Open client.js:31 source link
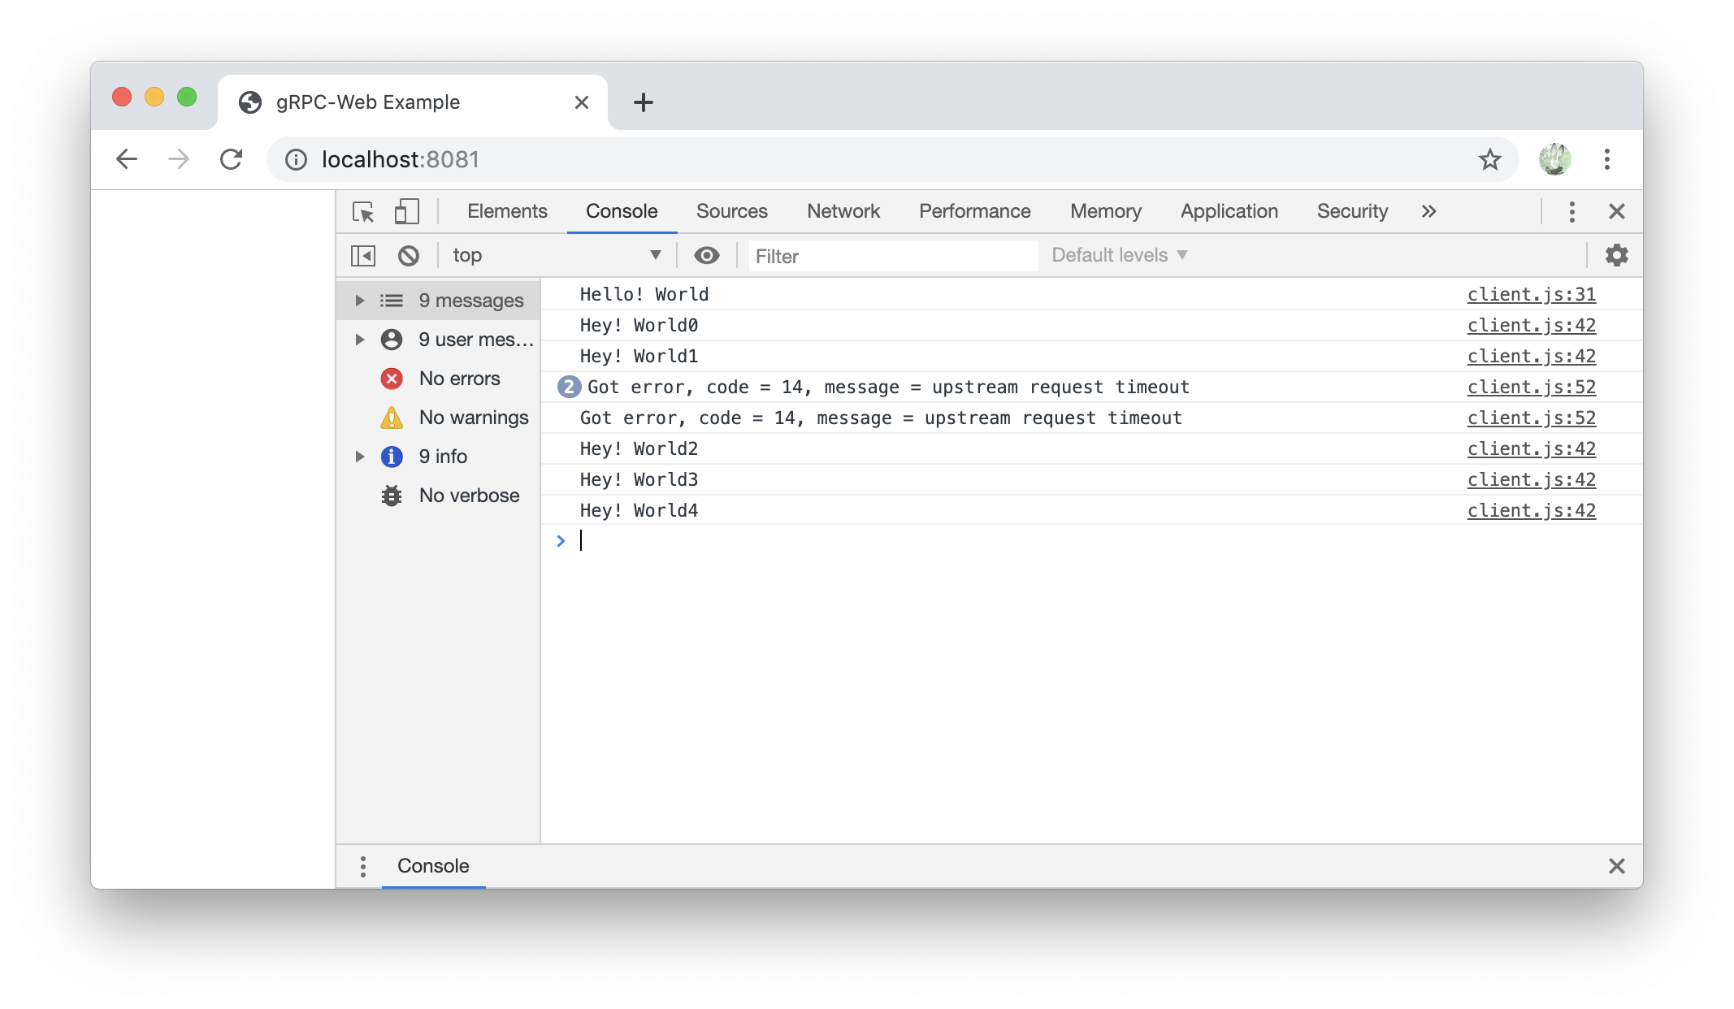Viewport: 1734px width, 1009px height. tap(1531, 293)
